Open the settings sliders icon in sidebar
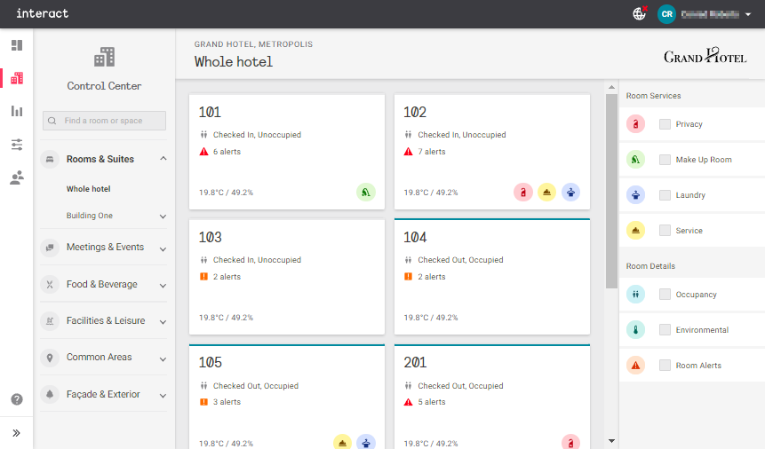The width and height of the screenshot is (765, 449). coord(17,145)
